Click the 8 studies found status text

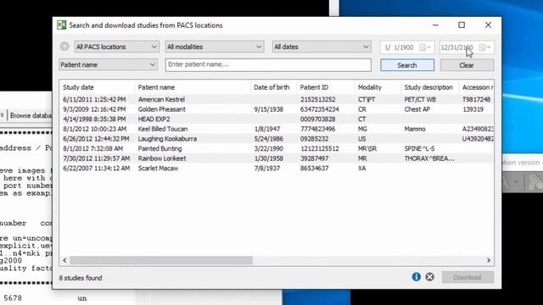[81, 278]
